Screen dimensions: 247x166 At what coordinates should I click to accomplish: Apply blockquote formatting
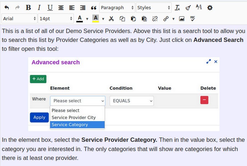tap(94, 8)
